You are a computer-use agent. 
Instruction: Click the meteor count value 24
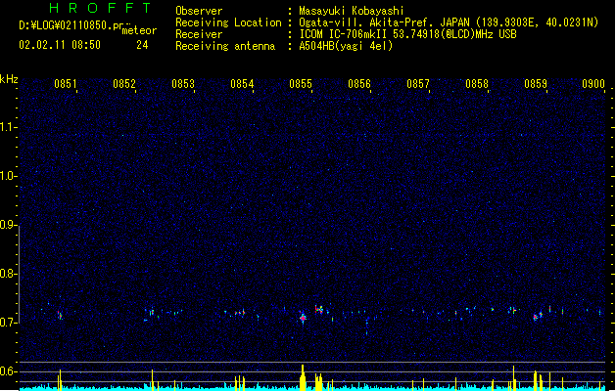[x=142, y=45]
